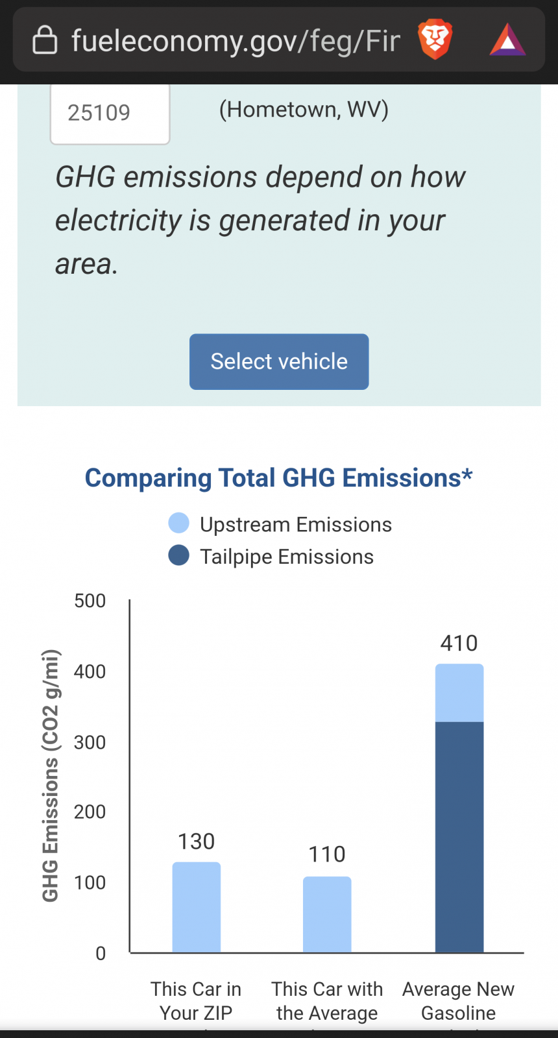Tap the Hometown, WV location text
The image size is (558, 1038).
coord(304,110)
